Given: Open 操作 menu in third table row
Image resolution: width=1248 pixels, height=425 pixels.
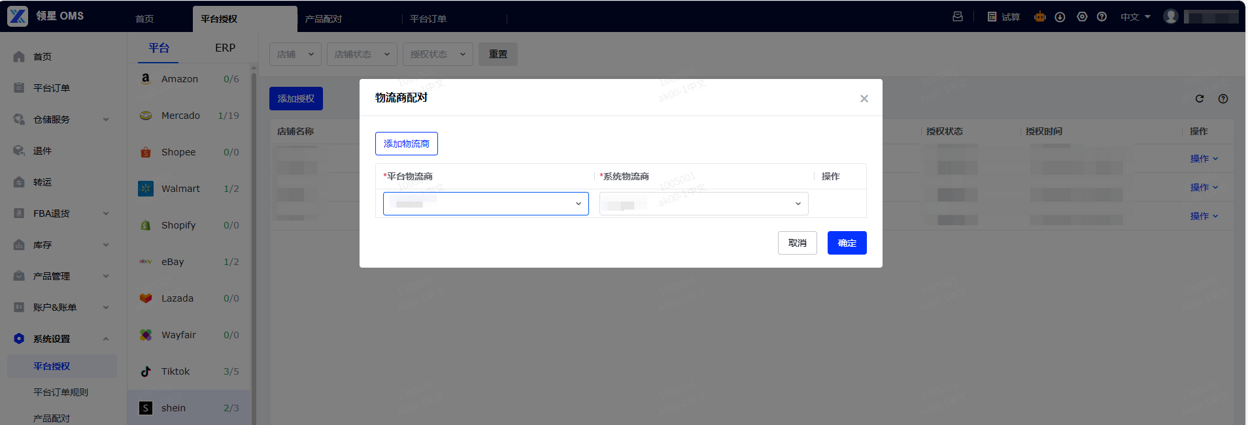Looking at the screenshot, I should 1204,216.
